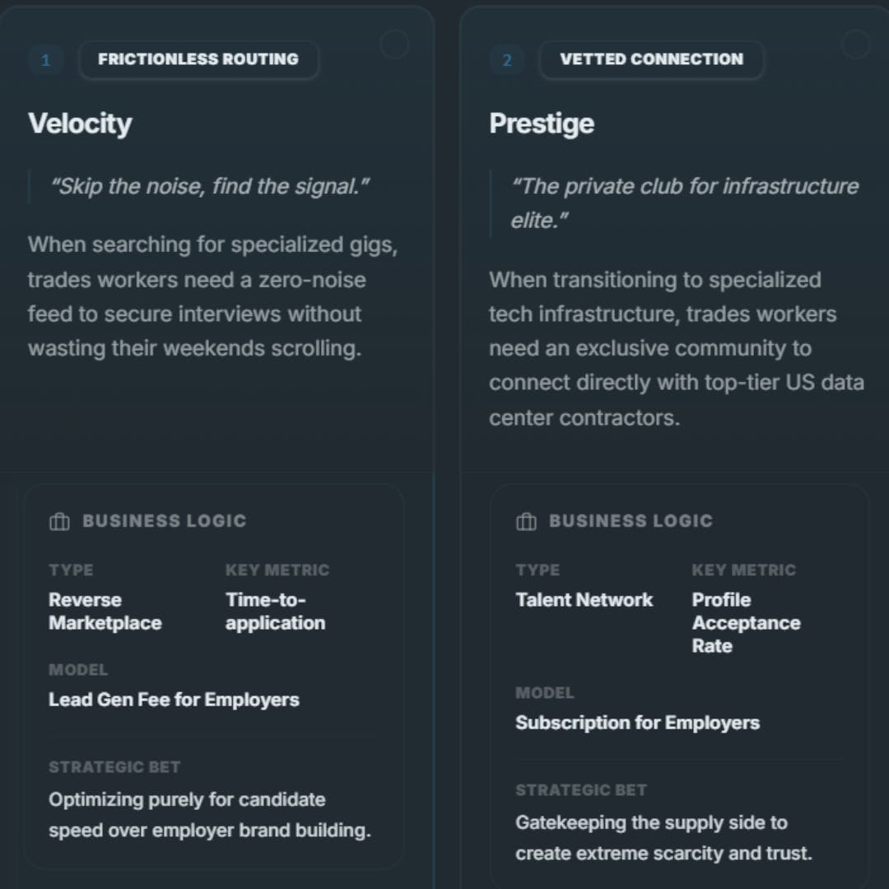Select the Reverse Marketplace type value
Screen dimensions: 889x889
(x=105, y=611)
